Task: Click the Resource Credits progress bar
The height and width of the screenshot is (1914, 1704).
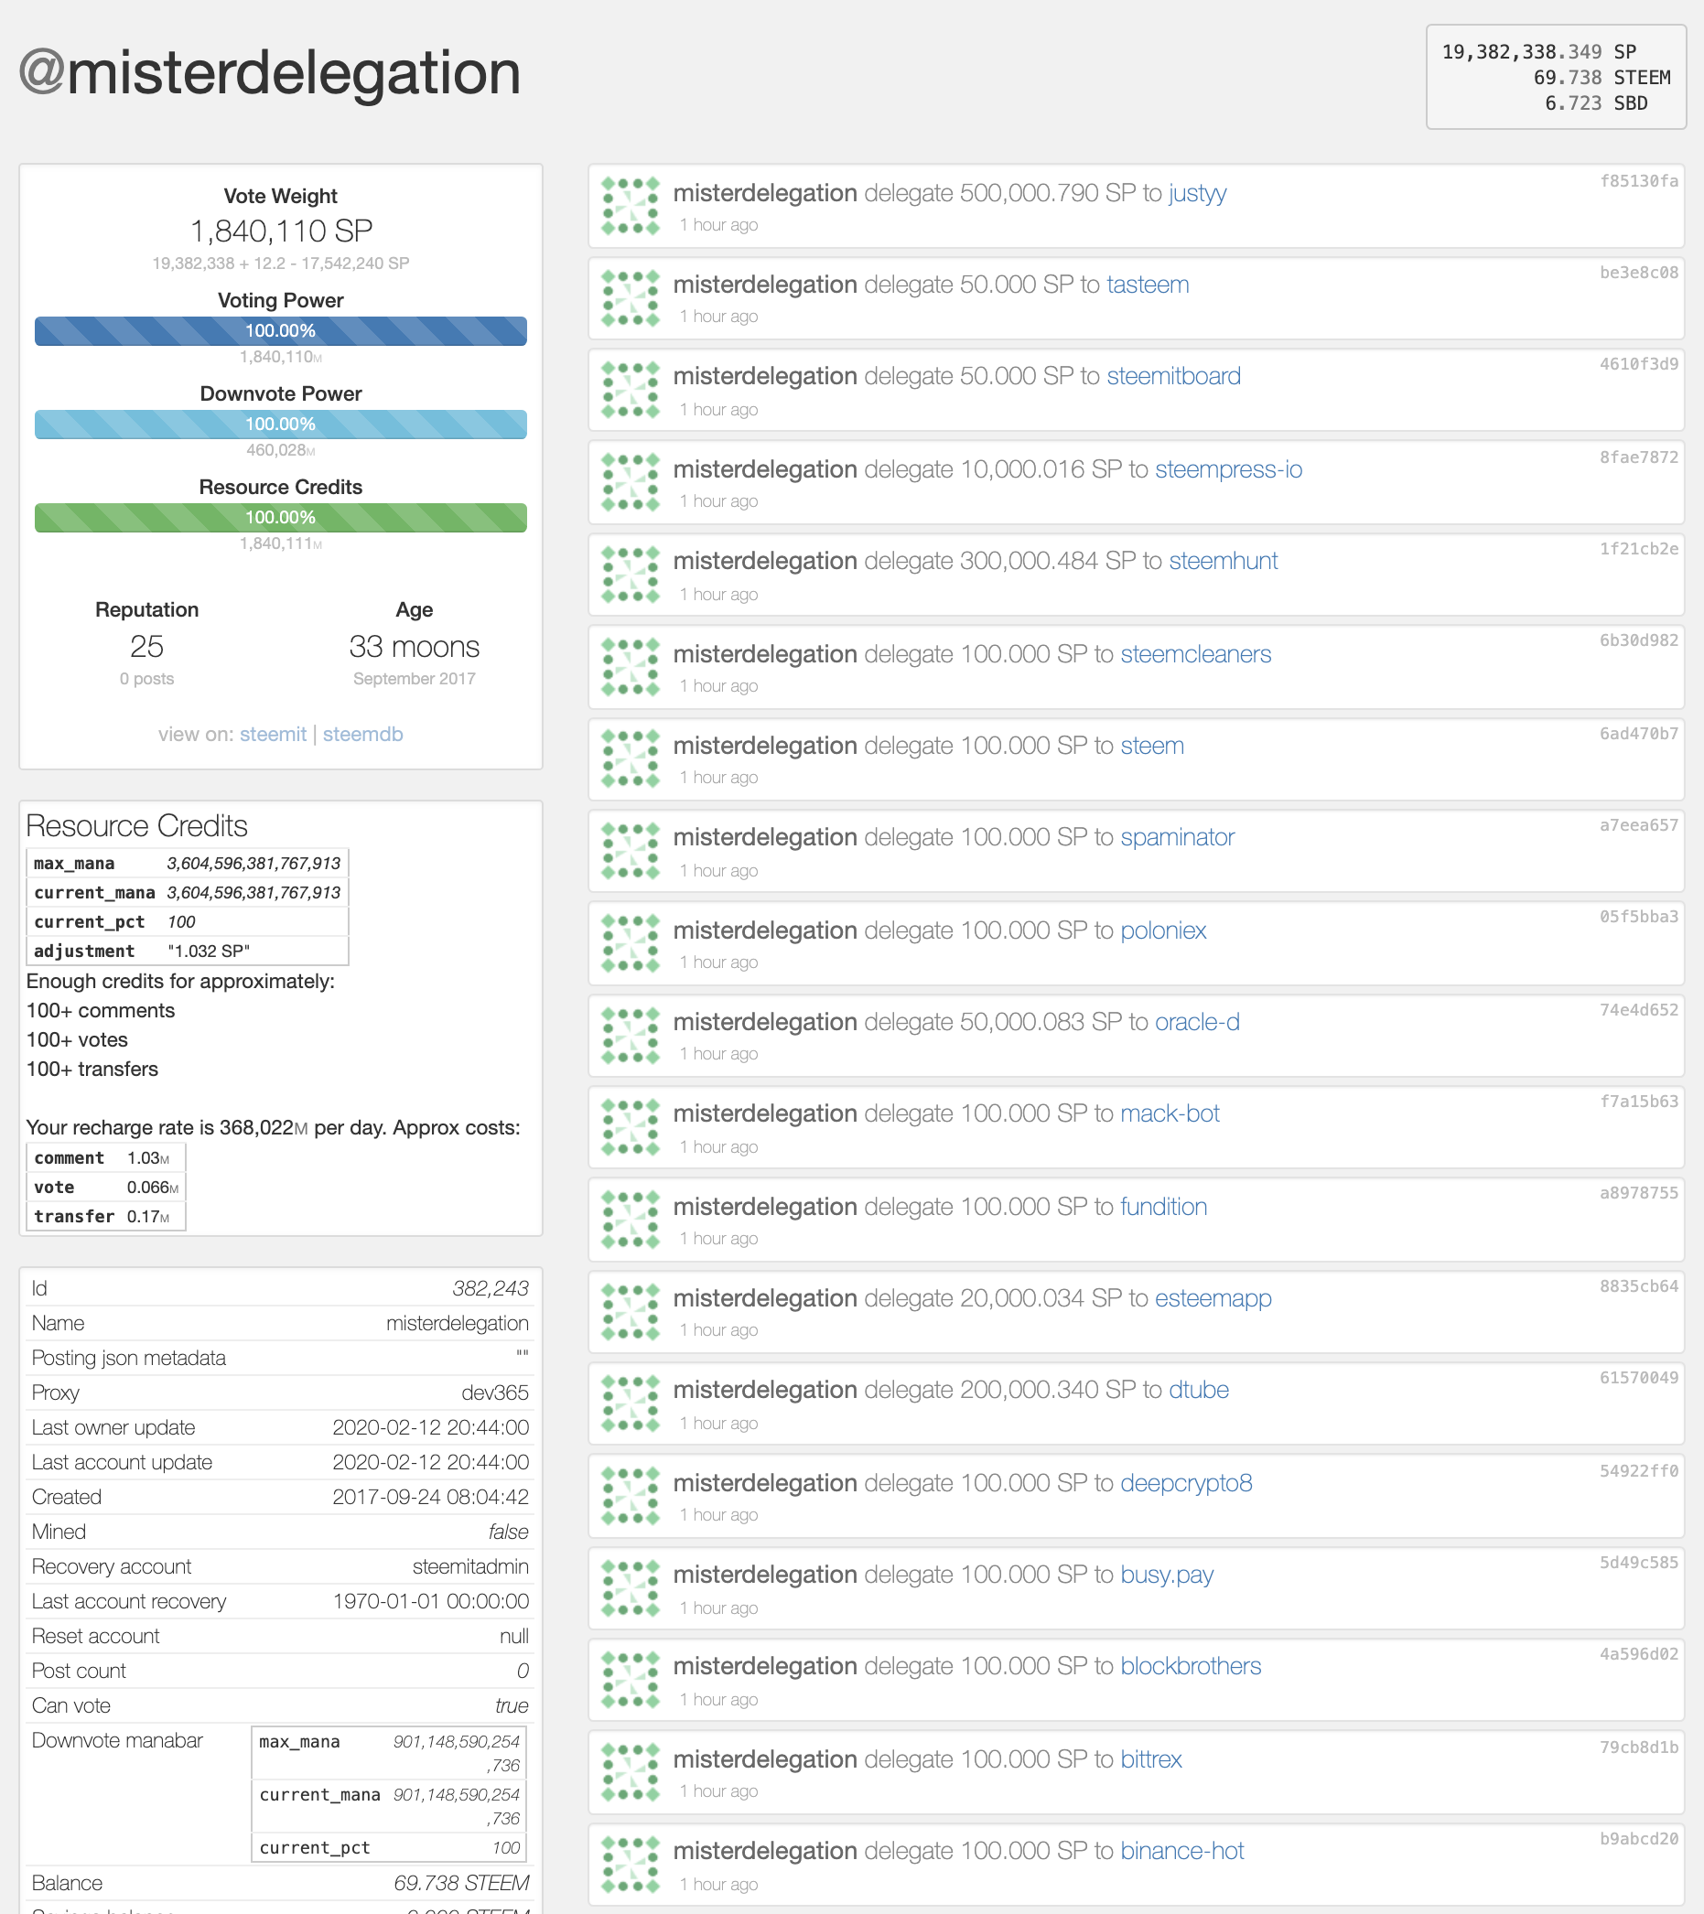Action: coord(281,517)
